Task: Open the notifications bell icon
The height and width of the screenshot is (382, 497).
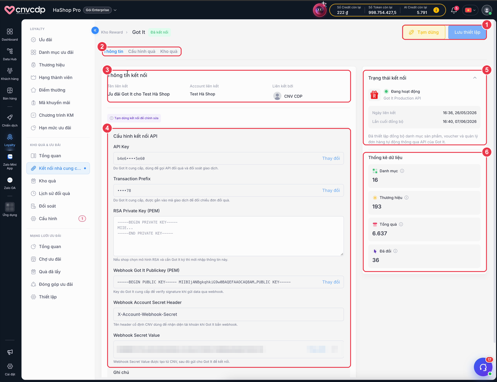Action: coord(454,10)
